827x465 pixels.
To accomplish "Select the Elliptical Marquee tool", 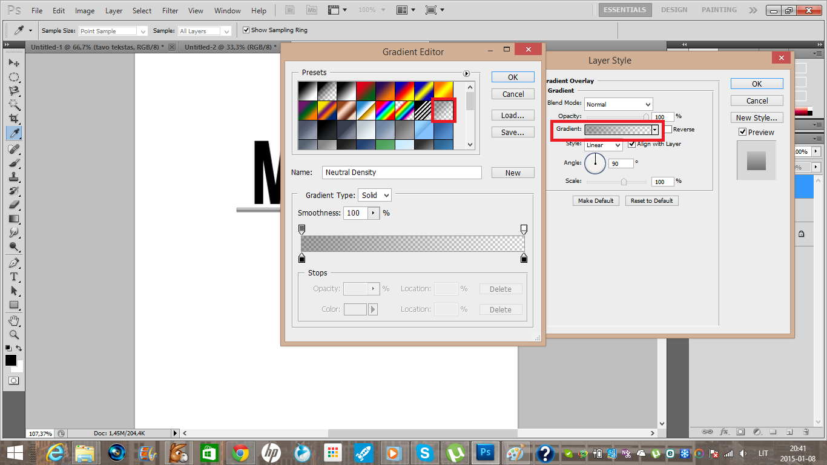I will tap(13, 77).
